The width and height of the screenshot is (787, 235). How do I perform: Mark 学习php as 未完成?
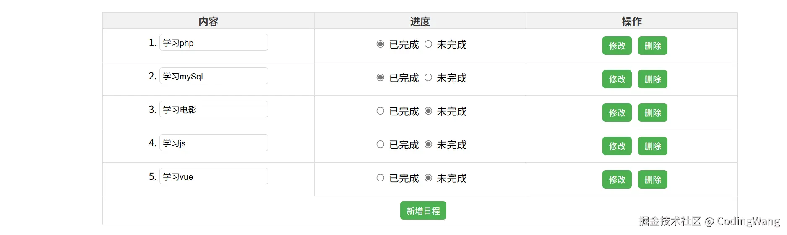click(428, 44)
